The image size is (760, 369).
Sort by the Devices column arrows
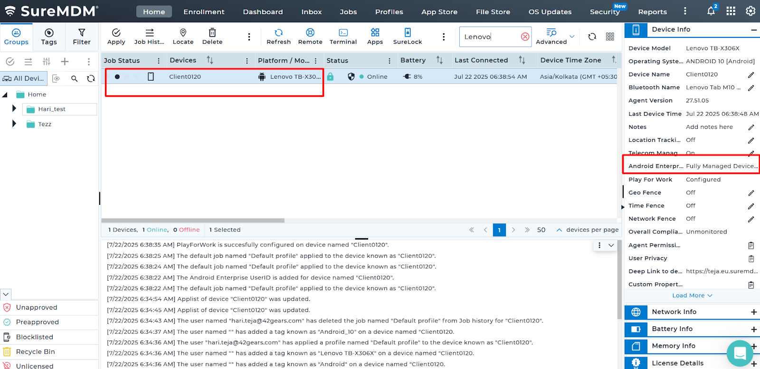click(x=210, y=60)
